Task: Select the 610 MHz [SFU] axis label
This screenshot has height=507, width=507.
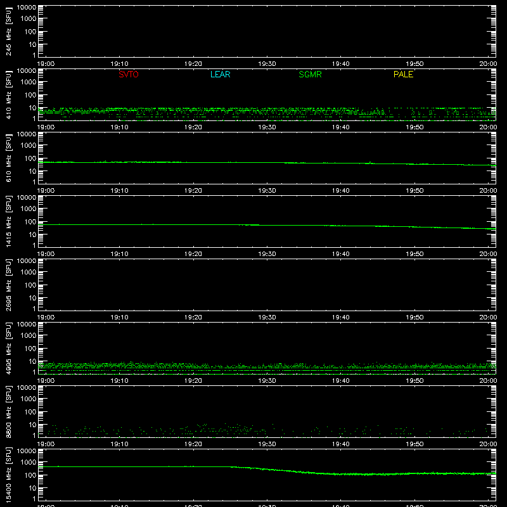Action: click(x=9, y=158)
